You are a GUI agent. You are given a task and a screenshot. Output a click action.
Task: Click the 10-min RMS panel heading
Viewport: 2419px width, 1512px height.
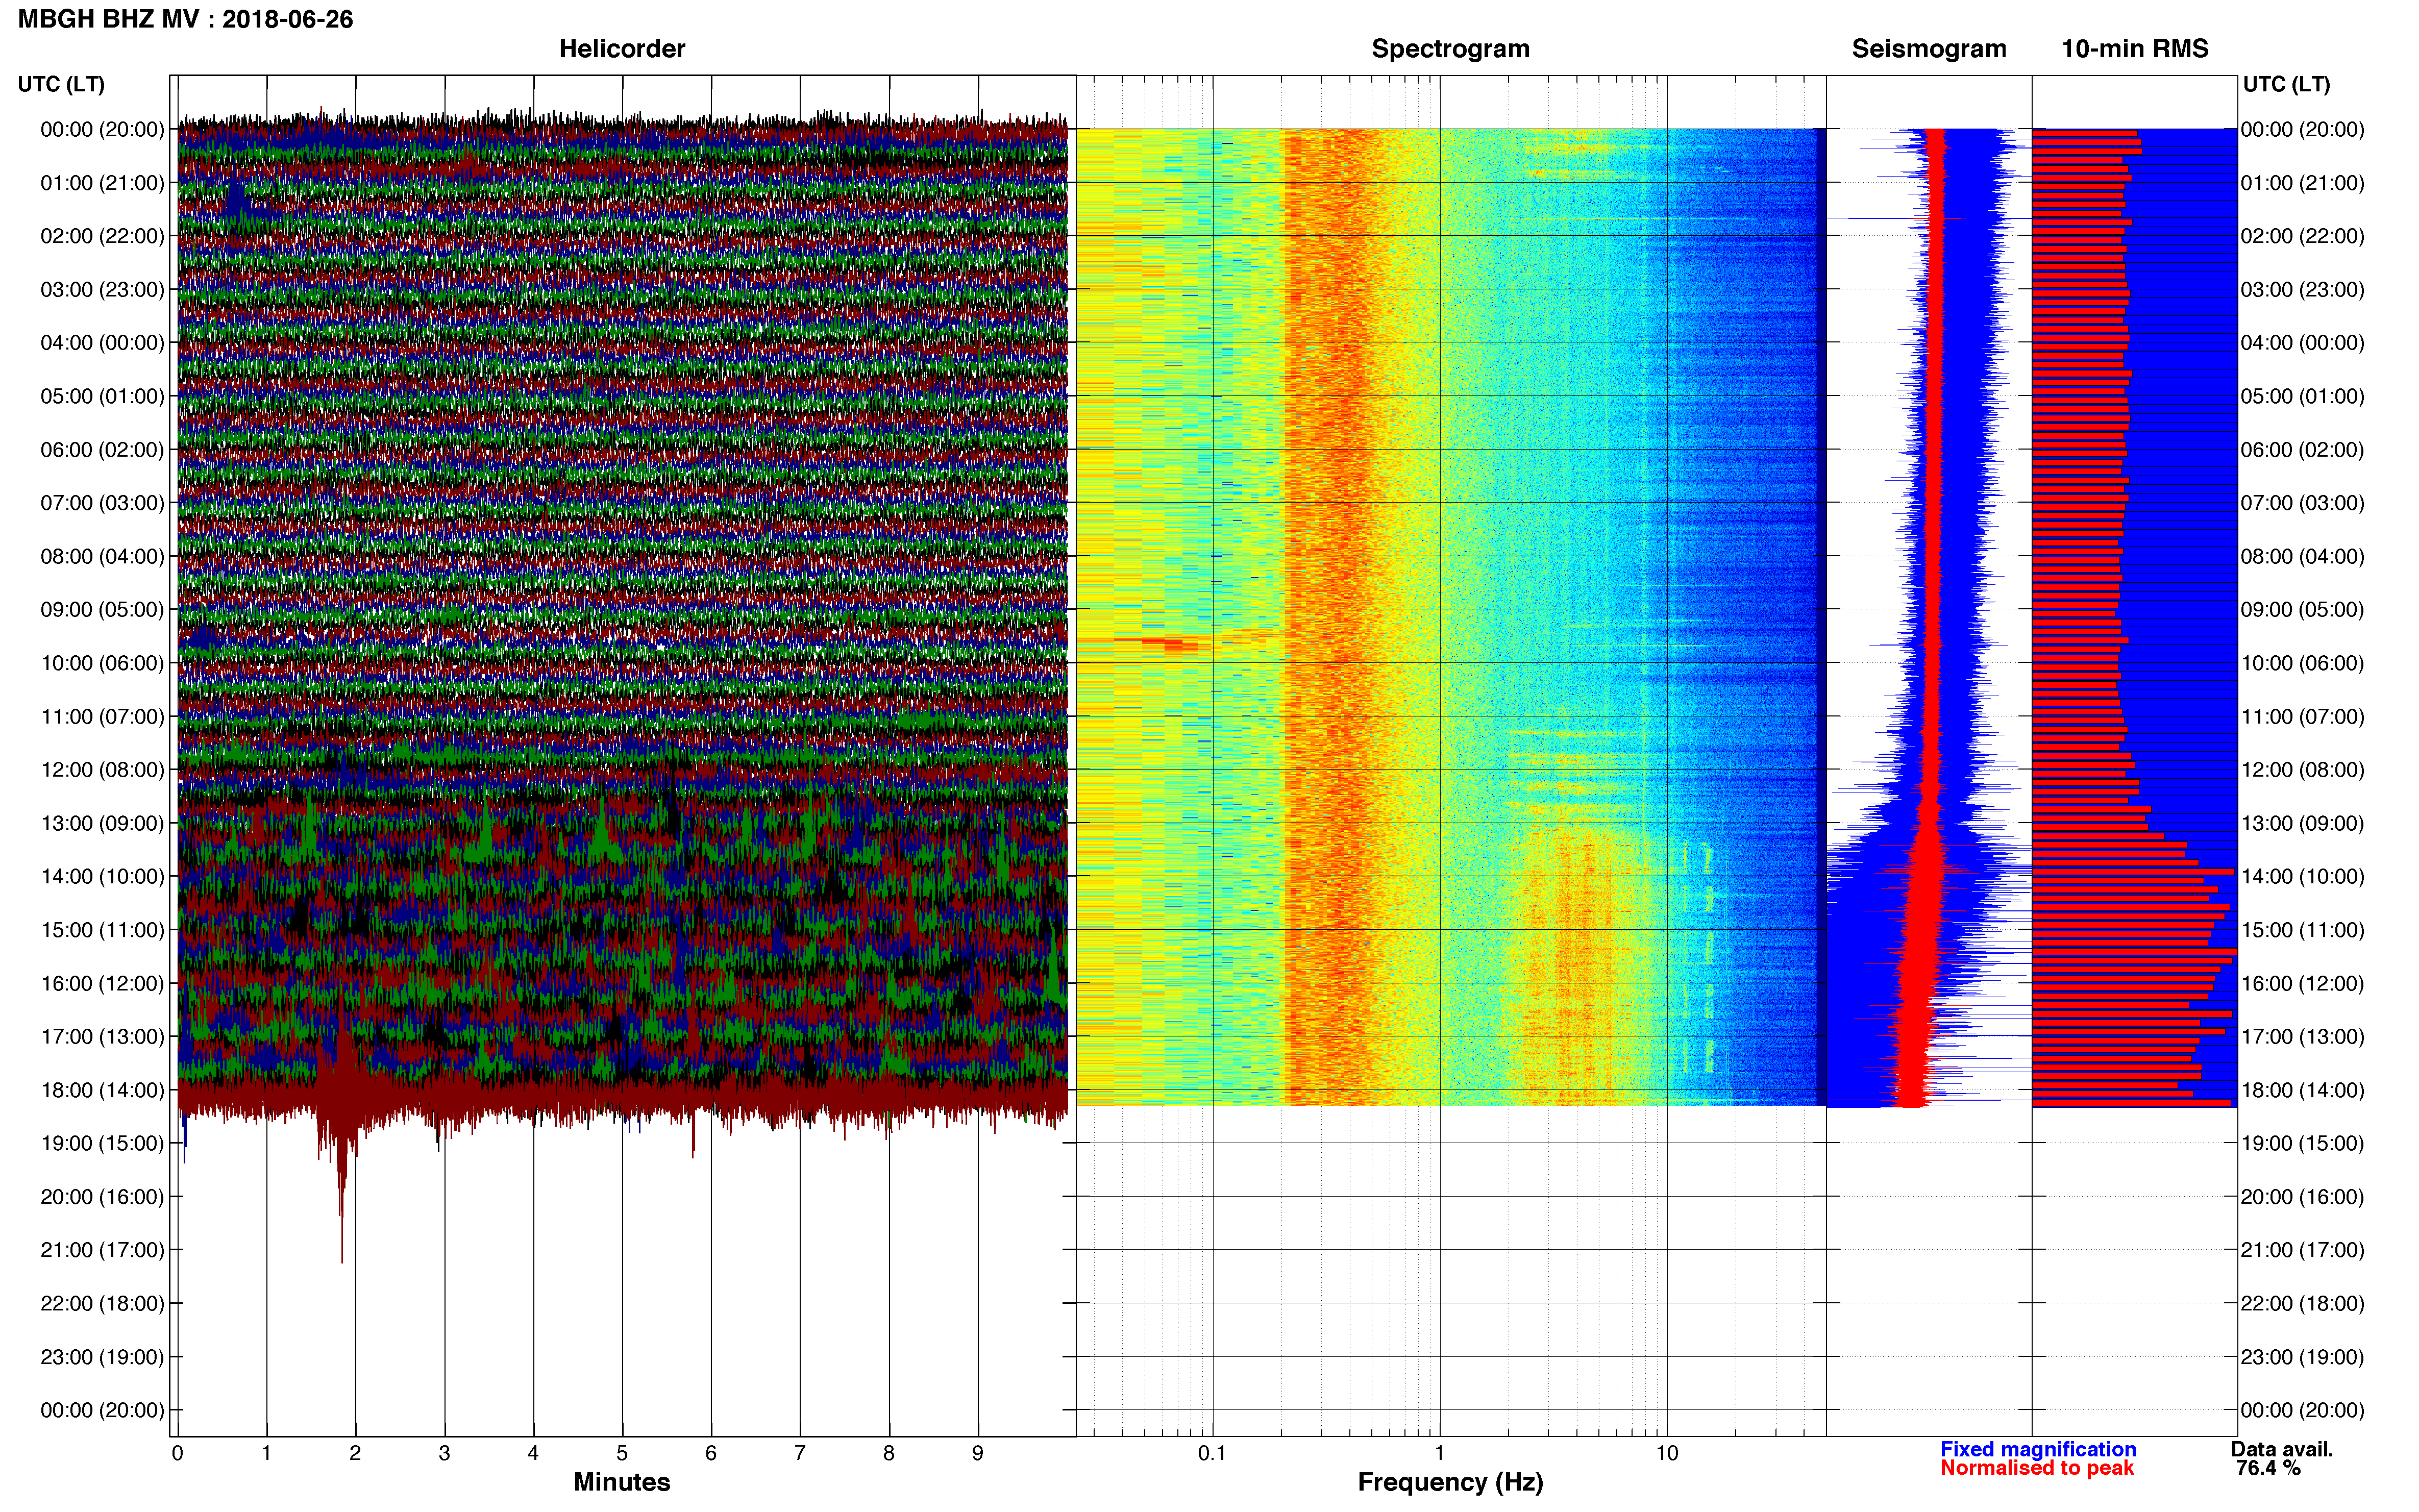pyautogui.click(x=2134, y=49)
